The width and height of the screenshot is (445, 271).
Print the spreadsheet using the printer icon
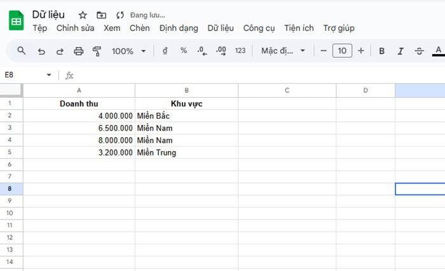tap(78, 51)
